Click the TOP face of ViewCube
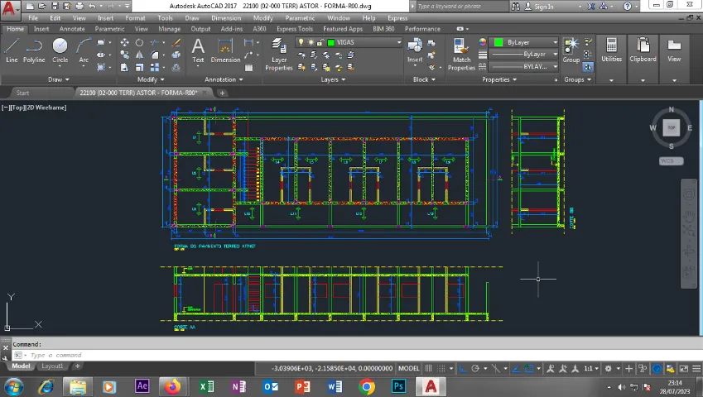This screenshot has width=703, height=397. (x=672, y=127)
